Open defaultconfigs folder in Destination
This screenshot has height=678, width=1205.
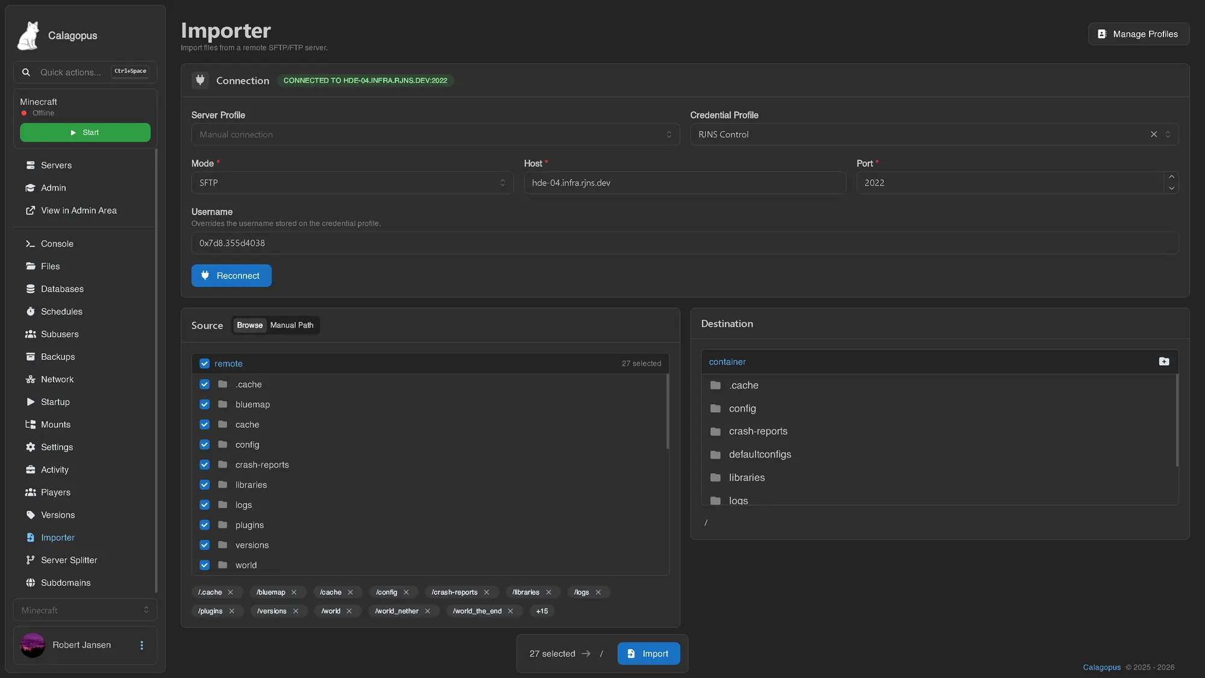(939, 454)
